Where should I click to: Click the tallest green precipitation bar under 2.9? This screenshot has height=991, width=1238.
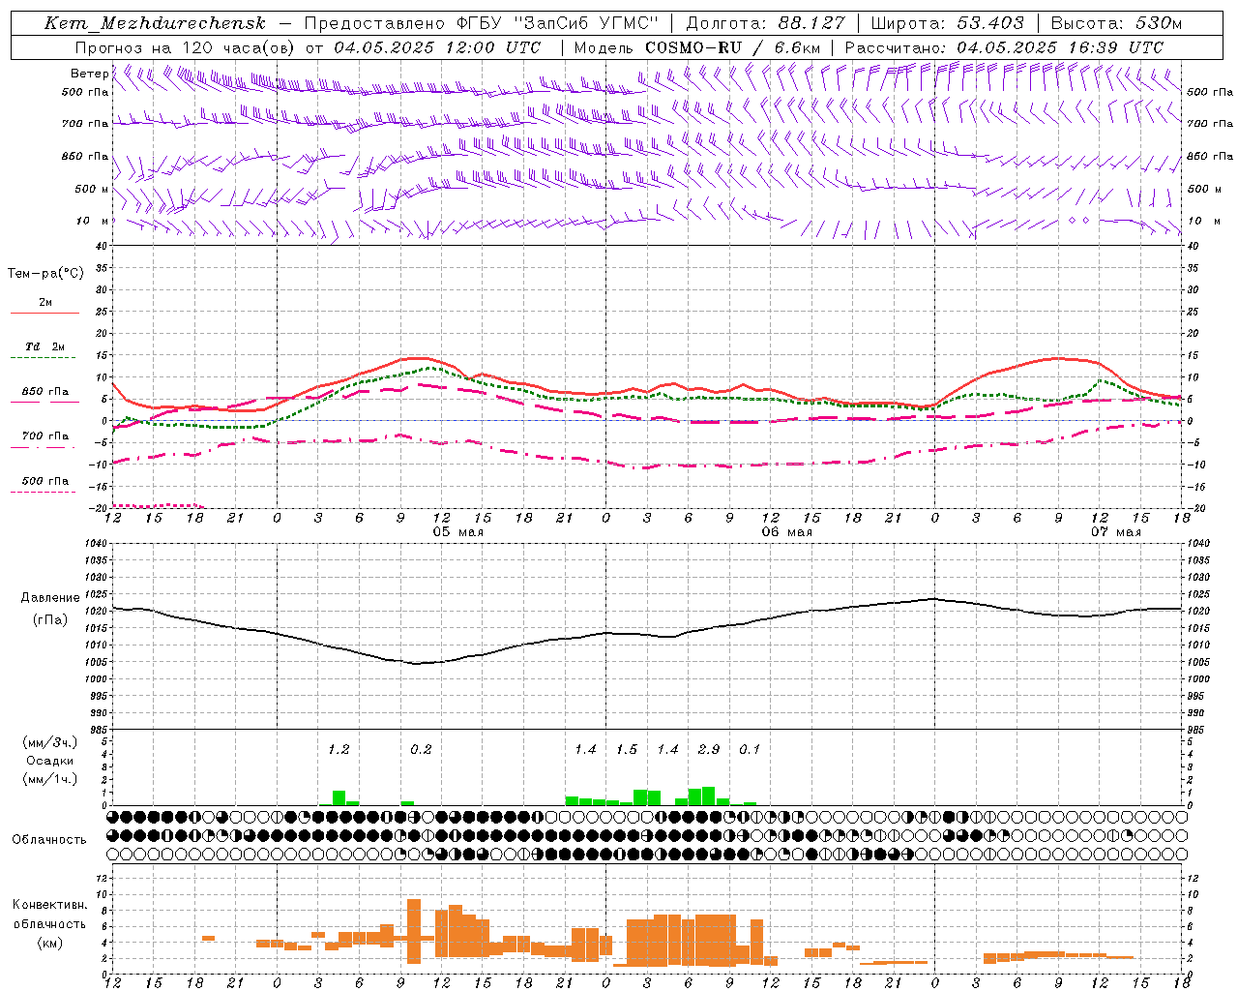pyautogui.click(x=709, y=796)
